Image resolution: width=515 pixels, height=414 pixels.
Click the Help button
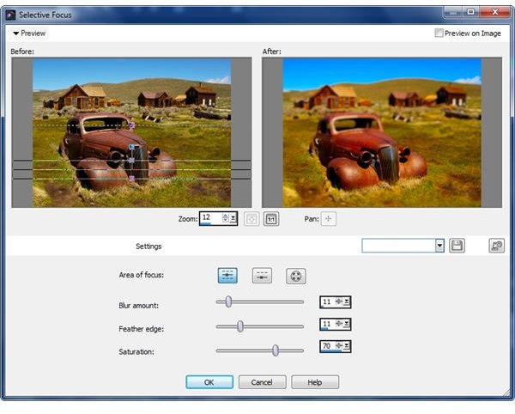coord(315,382)
